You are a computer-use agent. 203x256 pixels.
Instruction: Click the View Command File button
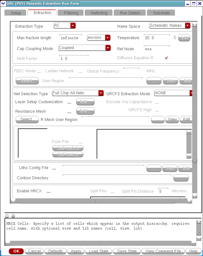coord(163,251)
